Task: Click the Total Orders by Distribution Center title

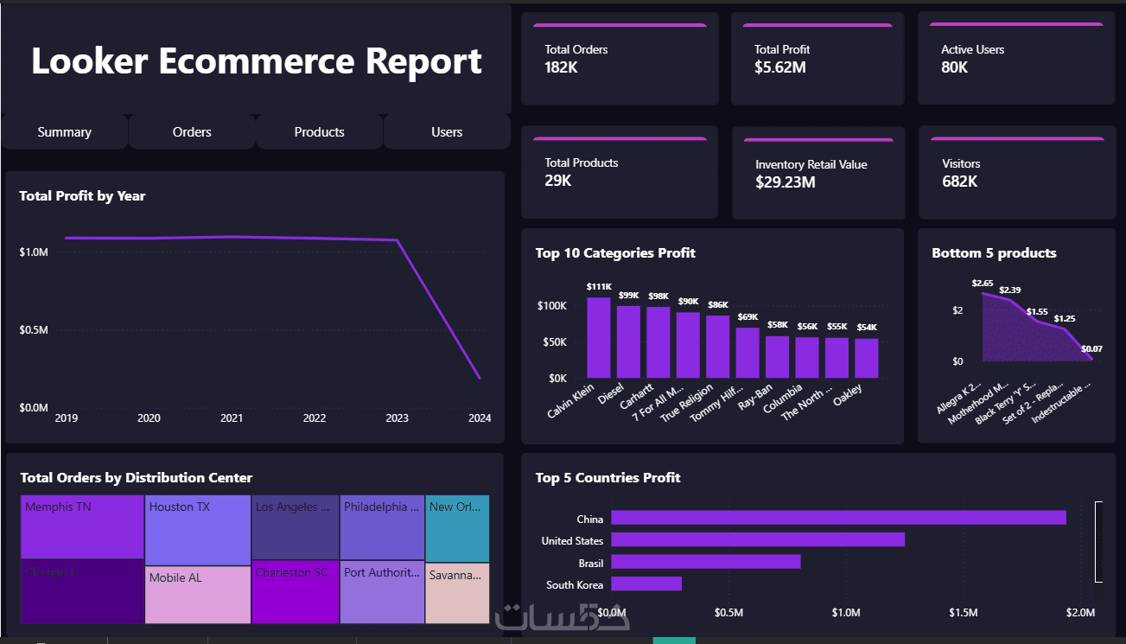Action: pos(136,478)
